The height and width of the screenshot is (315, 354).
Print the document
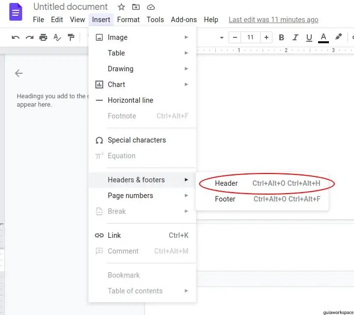point(43,37)
